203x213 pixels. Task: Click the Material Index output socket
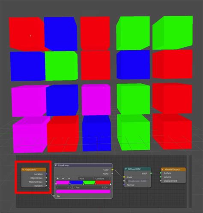[46, 182]
